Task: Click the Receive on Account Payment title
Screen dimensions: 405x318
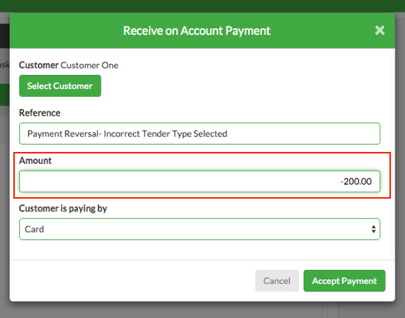Action: [x=196, y=31]
